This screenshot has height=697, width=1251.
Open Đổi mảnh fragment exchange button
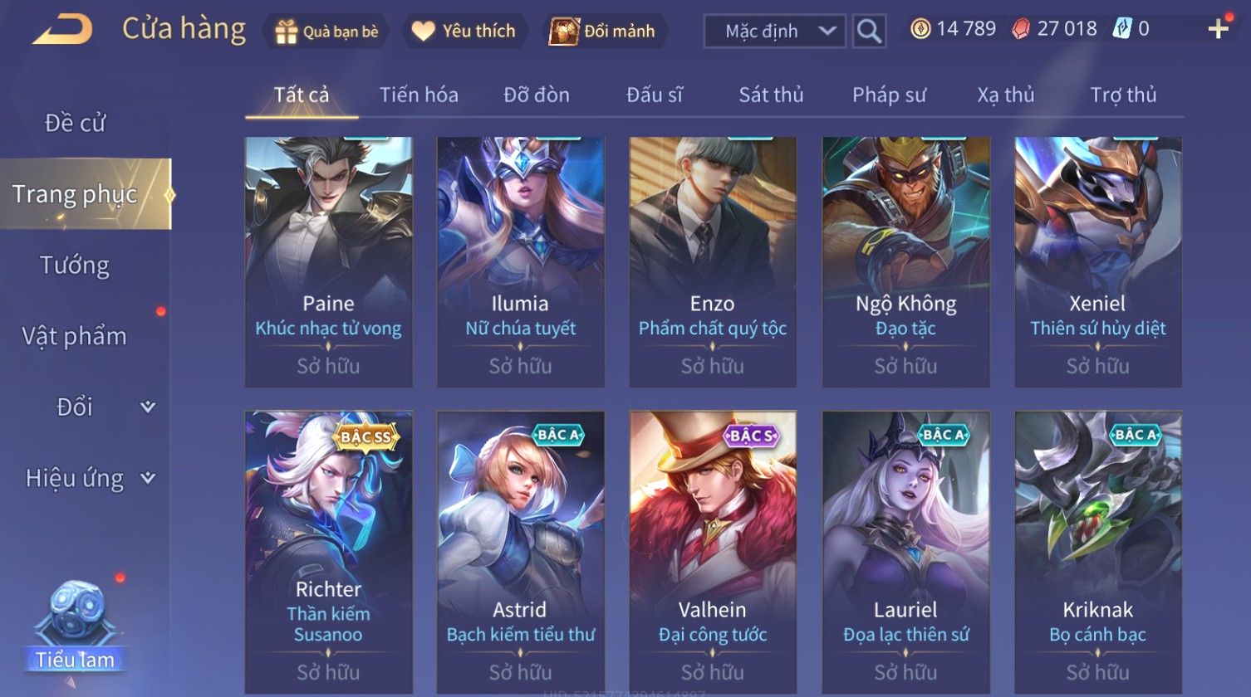tap(603, 32)
